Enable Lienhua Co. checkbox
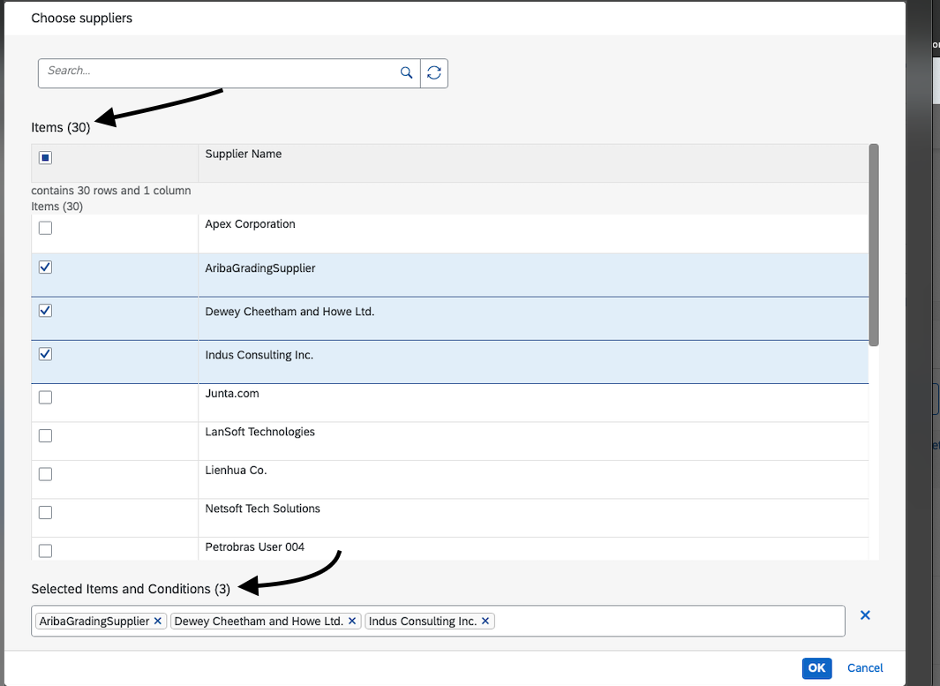 coord(45,474)
